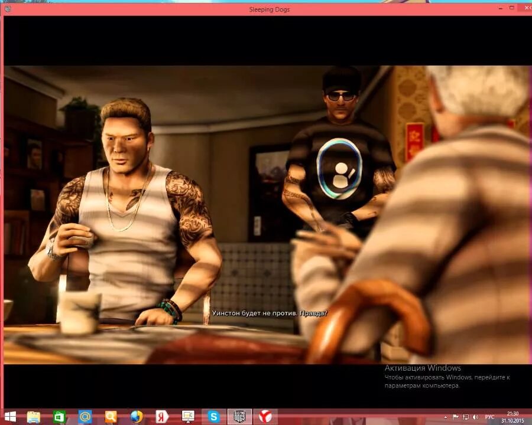Viewport: 532px width, 425px height.
Task: Open the Action Center flag icon
Action: pyautogui.click(x=456, y=417)
